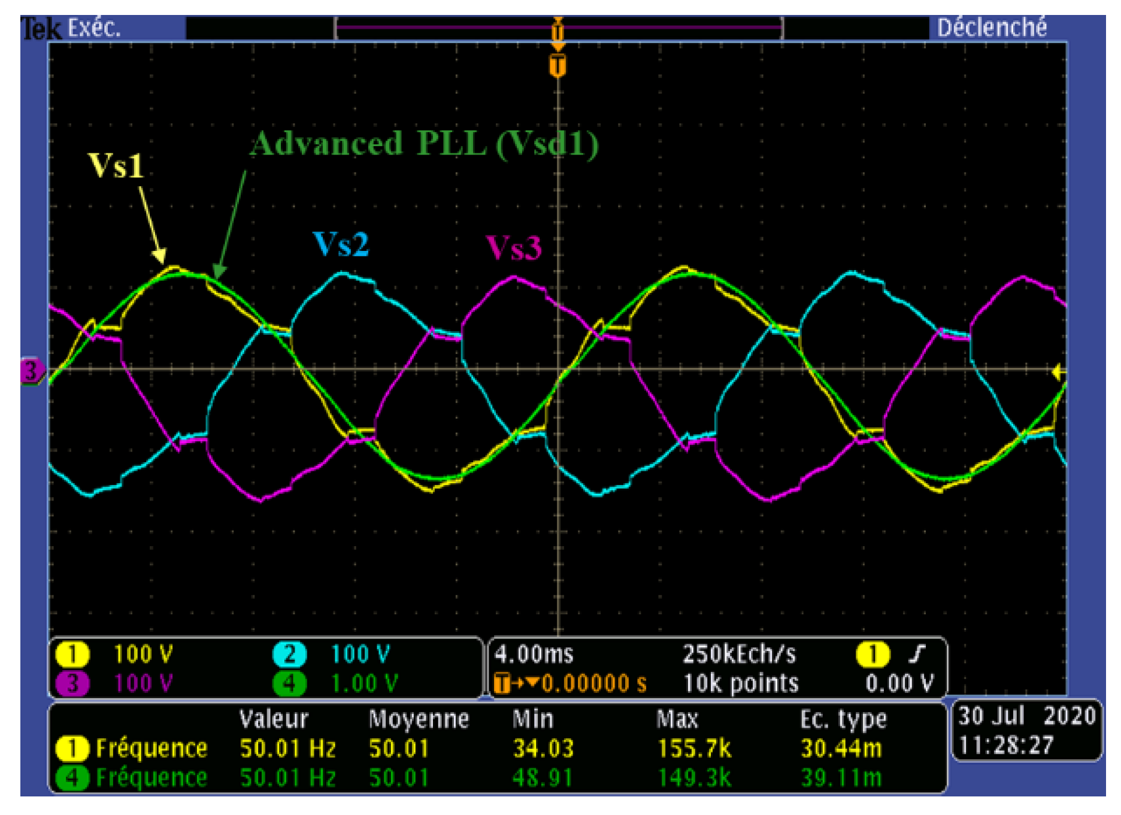1121x815 pixels.
Task: Click the time 11:28:27
Action: tap(1006, 746)
